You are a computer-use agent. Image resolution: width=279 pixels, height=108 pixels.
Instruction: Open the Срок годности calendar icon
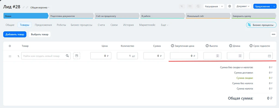coord(269,56)
